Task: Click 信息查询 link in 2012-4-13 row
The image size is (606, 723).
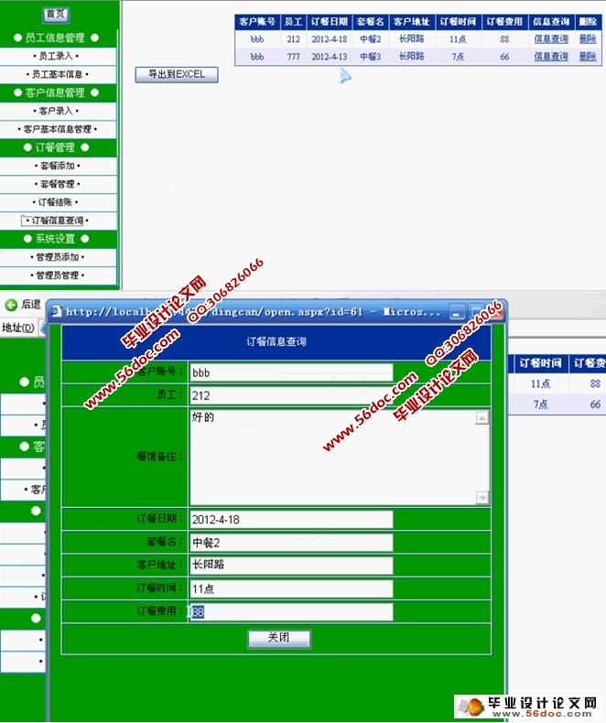Action: point(551,56)
